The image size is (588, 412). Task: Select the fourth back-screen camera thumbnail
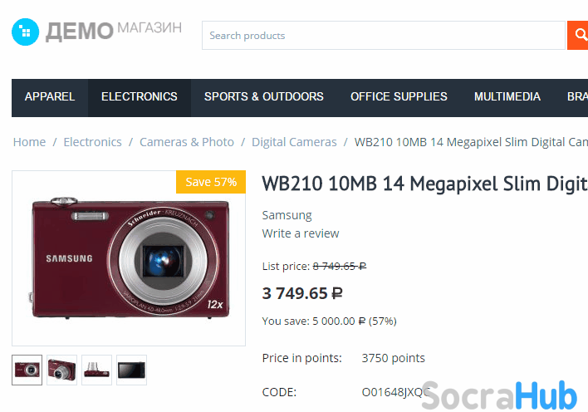pyautogui.click(x=131, y=370)
